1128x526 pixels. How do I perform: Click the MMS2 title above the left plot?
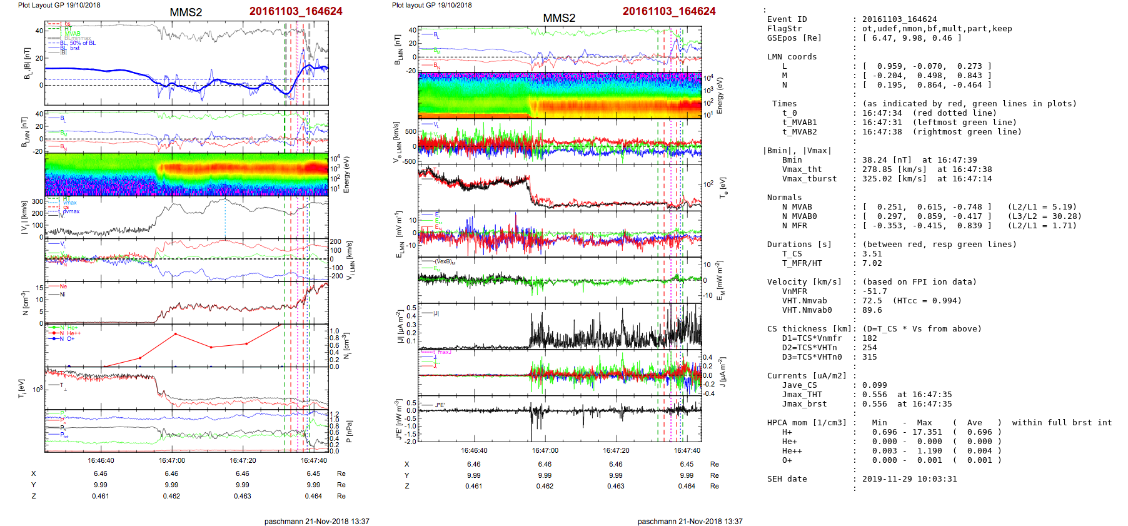click(186, 13)
